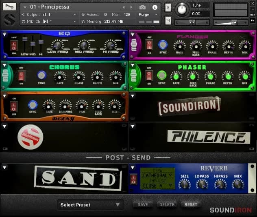The image size is (257, 217).
Task: Open the Soundiron empty slot menu arrow
Action: pyautogui.click(x=133, y=95)
